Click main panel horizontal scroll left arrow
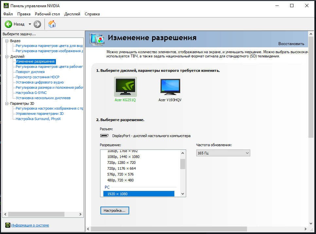Screen dimensions: 316x234 (88, 229)
